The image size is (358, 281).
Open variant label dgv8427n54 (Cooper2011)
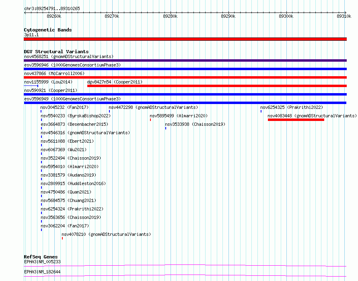pos(115,82)
